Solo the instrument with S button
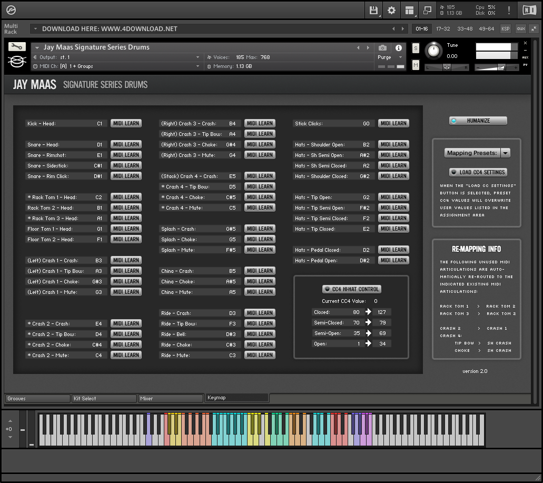Screen dimensions: 543x483 click(x=416, y=48)
